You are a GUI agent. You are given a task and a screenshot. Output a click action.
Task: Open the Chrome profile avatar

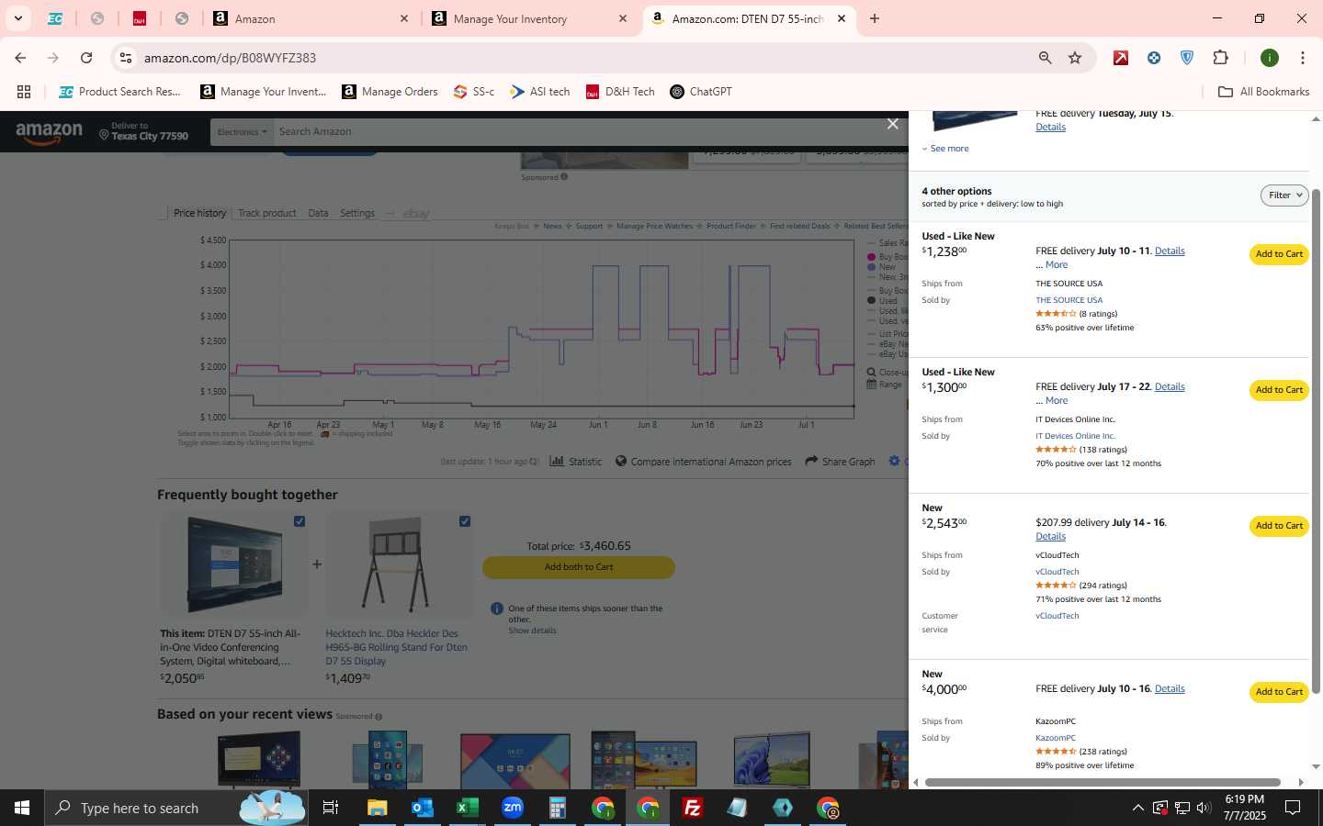click(1270, 58)
